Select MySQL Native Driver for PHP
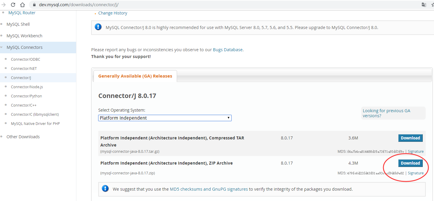 35,123
